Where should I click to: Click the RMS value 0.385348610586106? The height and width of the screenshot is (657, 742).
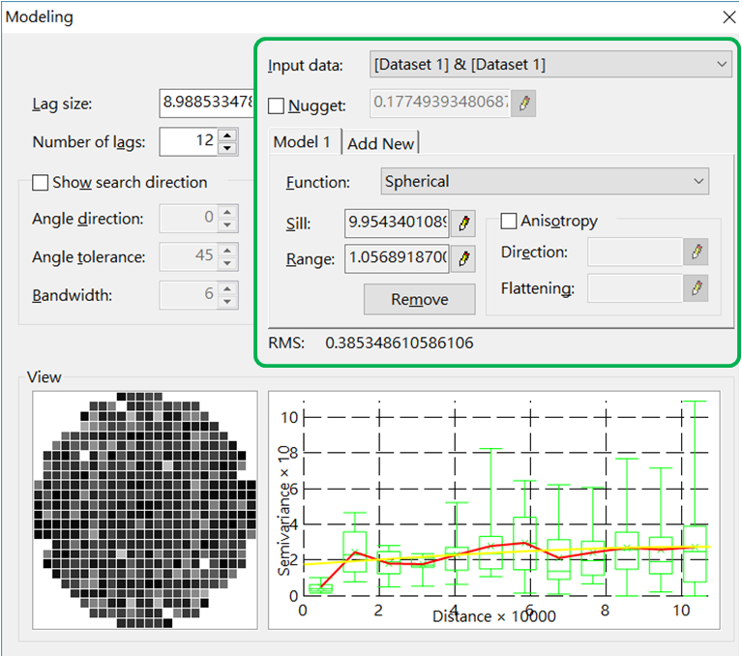(399, 343)
